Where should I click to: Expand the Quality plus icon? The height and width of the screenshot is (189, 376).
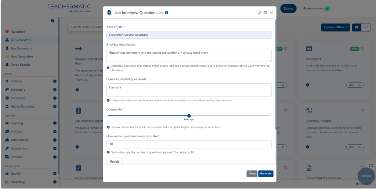55,174
